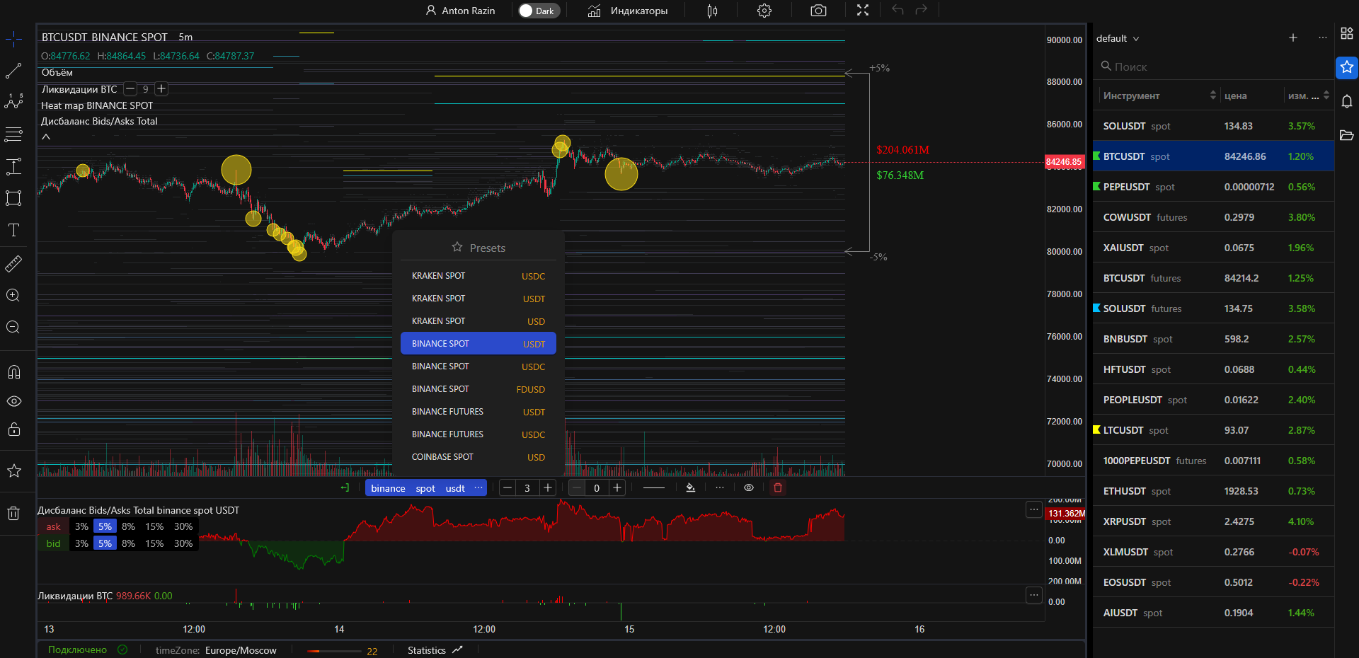The image size is (1359, 658).
Task: Sort watchlist by изм. change column
Action: pos(1309,96)
